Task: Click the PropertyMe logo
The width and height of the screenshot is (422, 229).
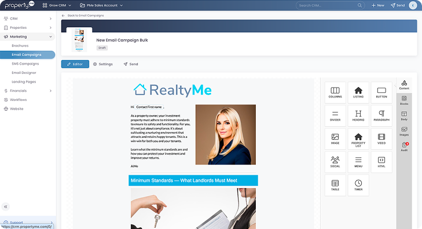Action: tap(19, 5)
